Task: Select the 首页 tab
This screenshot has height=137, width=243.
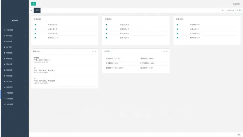Action: pyautogui.click(x=37, y=10)
